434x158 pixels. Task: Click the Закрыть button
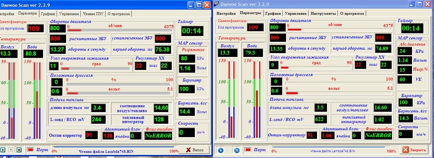414,150
